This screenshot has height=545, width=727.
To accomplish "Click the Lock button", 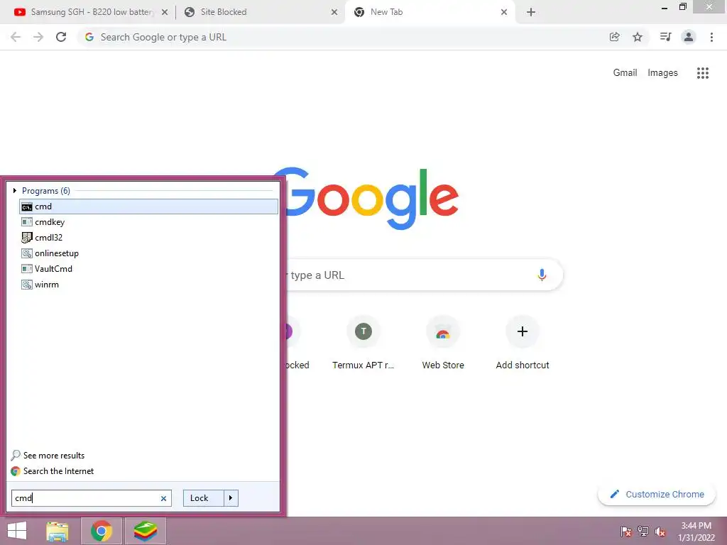I will pos(204,498).
